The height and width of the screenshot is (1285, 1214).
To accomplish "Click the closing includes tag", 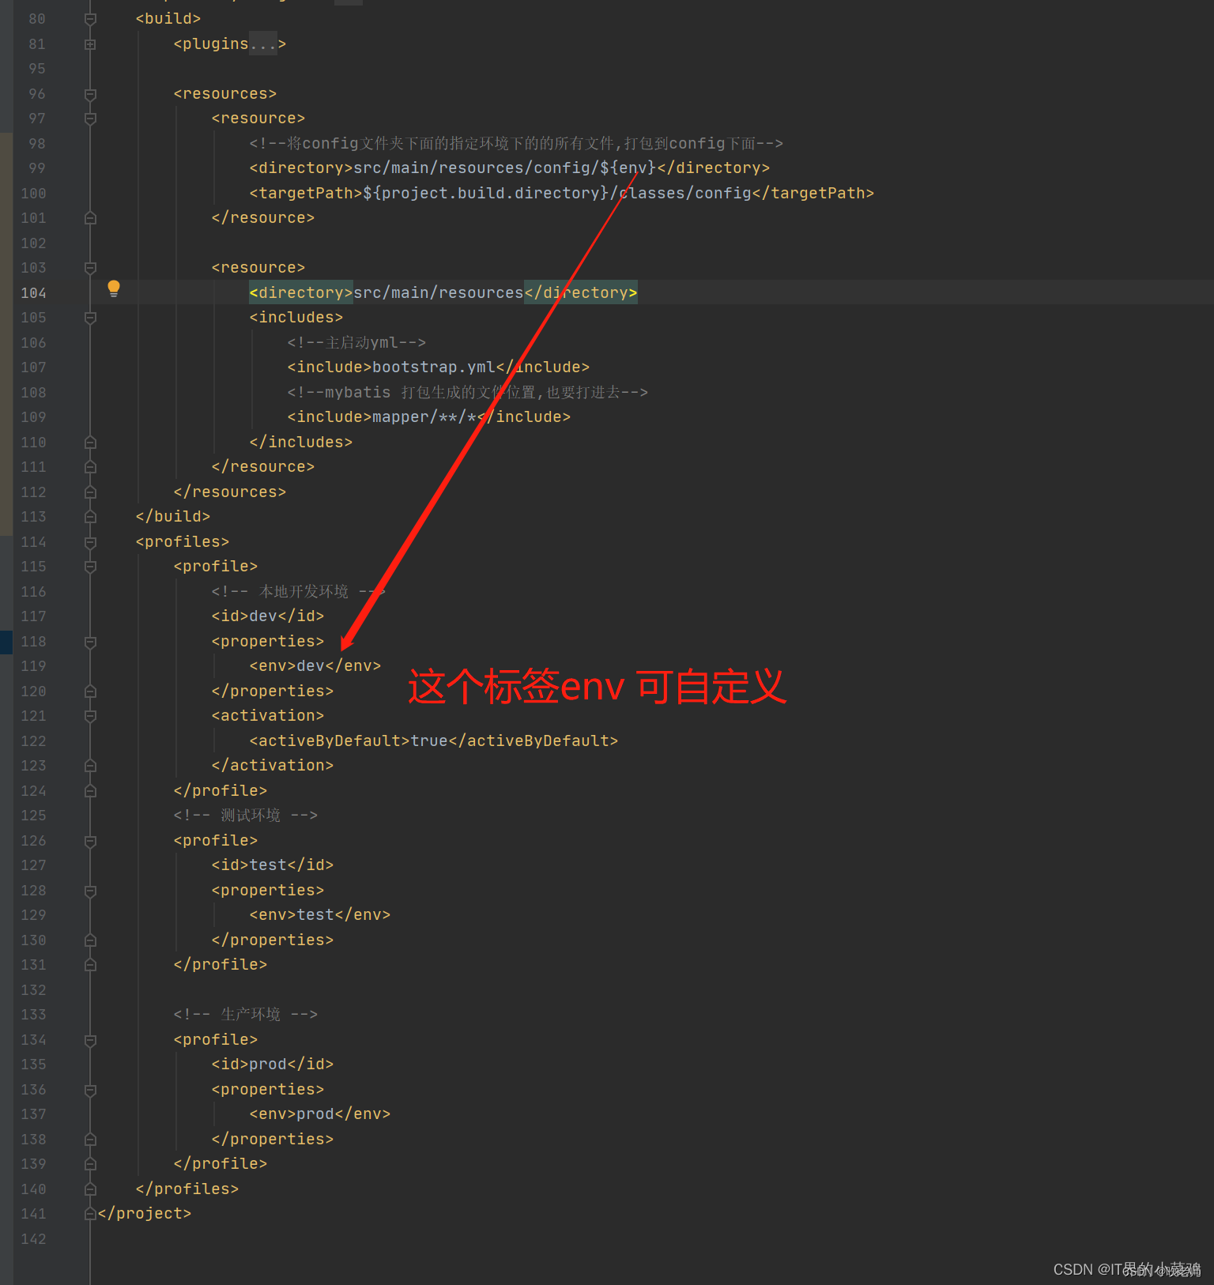I will click(x=301, y=443).
